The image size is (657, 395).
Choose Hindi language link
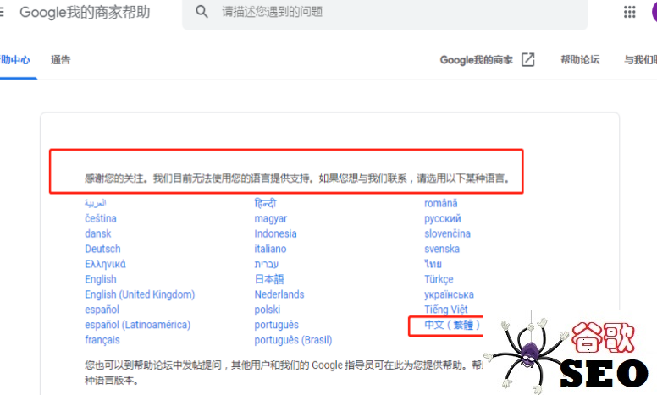[x=265, y=203]
